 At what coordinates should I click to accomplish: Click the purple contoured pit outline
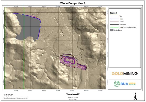click(x=73, y=62)
